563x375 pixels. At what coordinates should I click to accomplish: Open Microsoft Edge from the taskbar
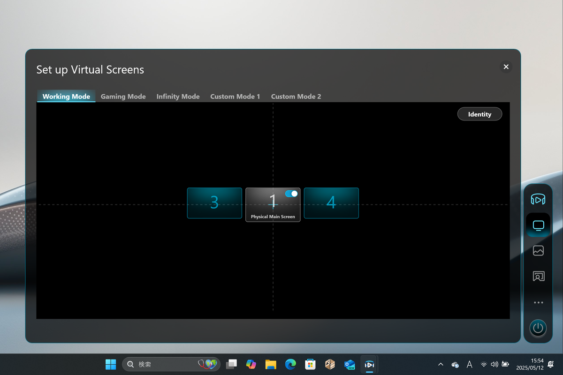point(291,364)
